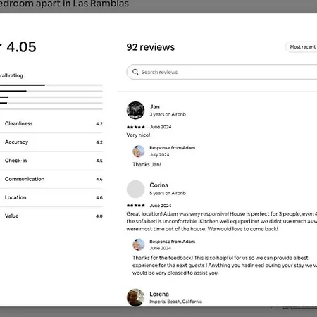
Task: Select the Value rating row
Action: click(x=51, y=216)
